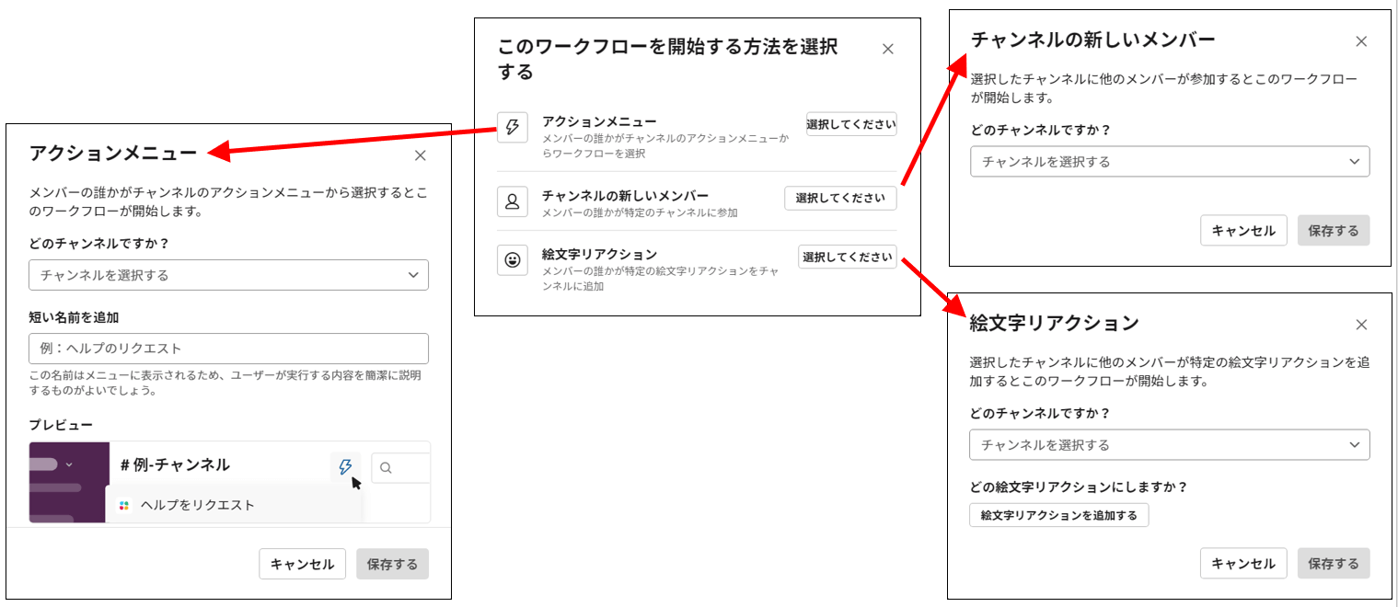This screenshot has height=607, width=1398.
Task: Click the Slack logo beside ヘルプをリクエスト
Action: tap(124, 505)
